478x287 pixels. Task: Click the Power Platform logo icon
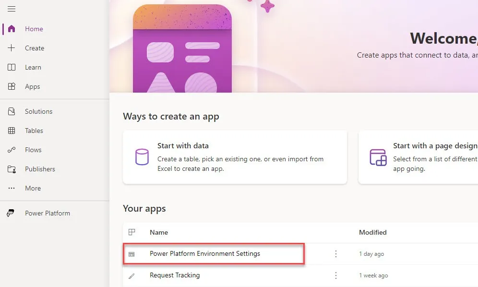11,213
